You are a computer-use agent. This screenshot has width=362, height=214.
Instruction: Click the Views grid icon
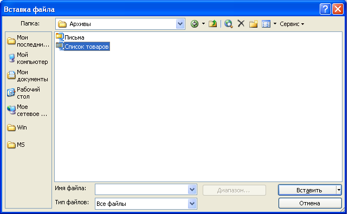[266, 24]
